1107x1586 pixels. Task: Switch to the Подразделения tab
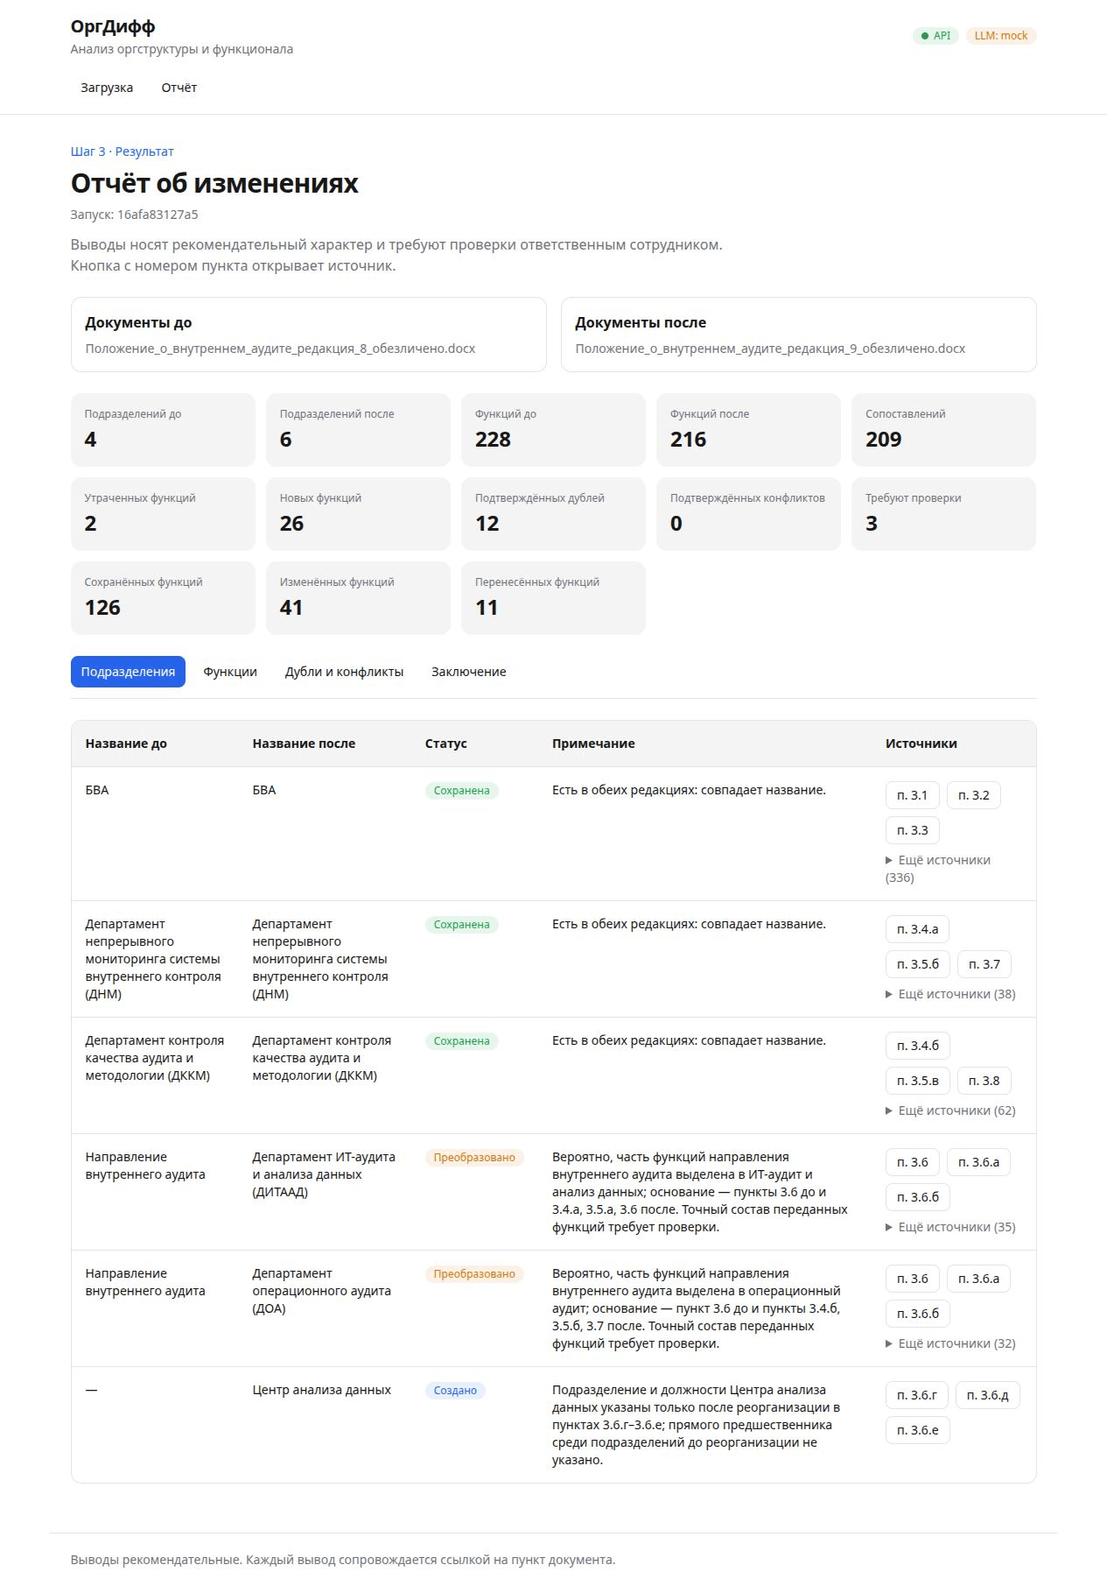128,672
